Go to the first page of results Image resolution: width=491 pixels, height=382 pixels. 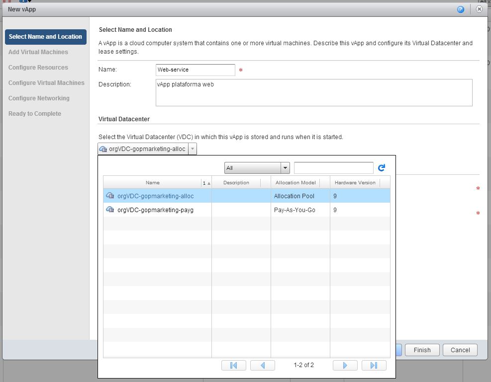click(234, 365)
